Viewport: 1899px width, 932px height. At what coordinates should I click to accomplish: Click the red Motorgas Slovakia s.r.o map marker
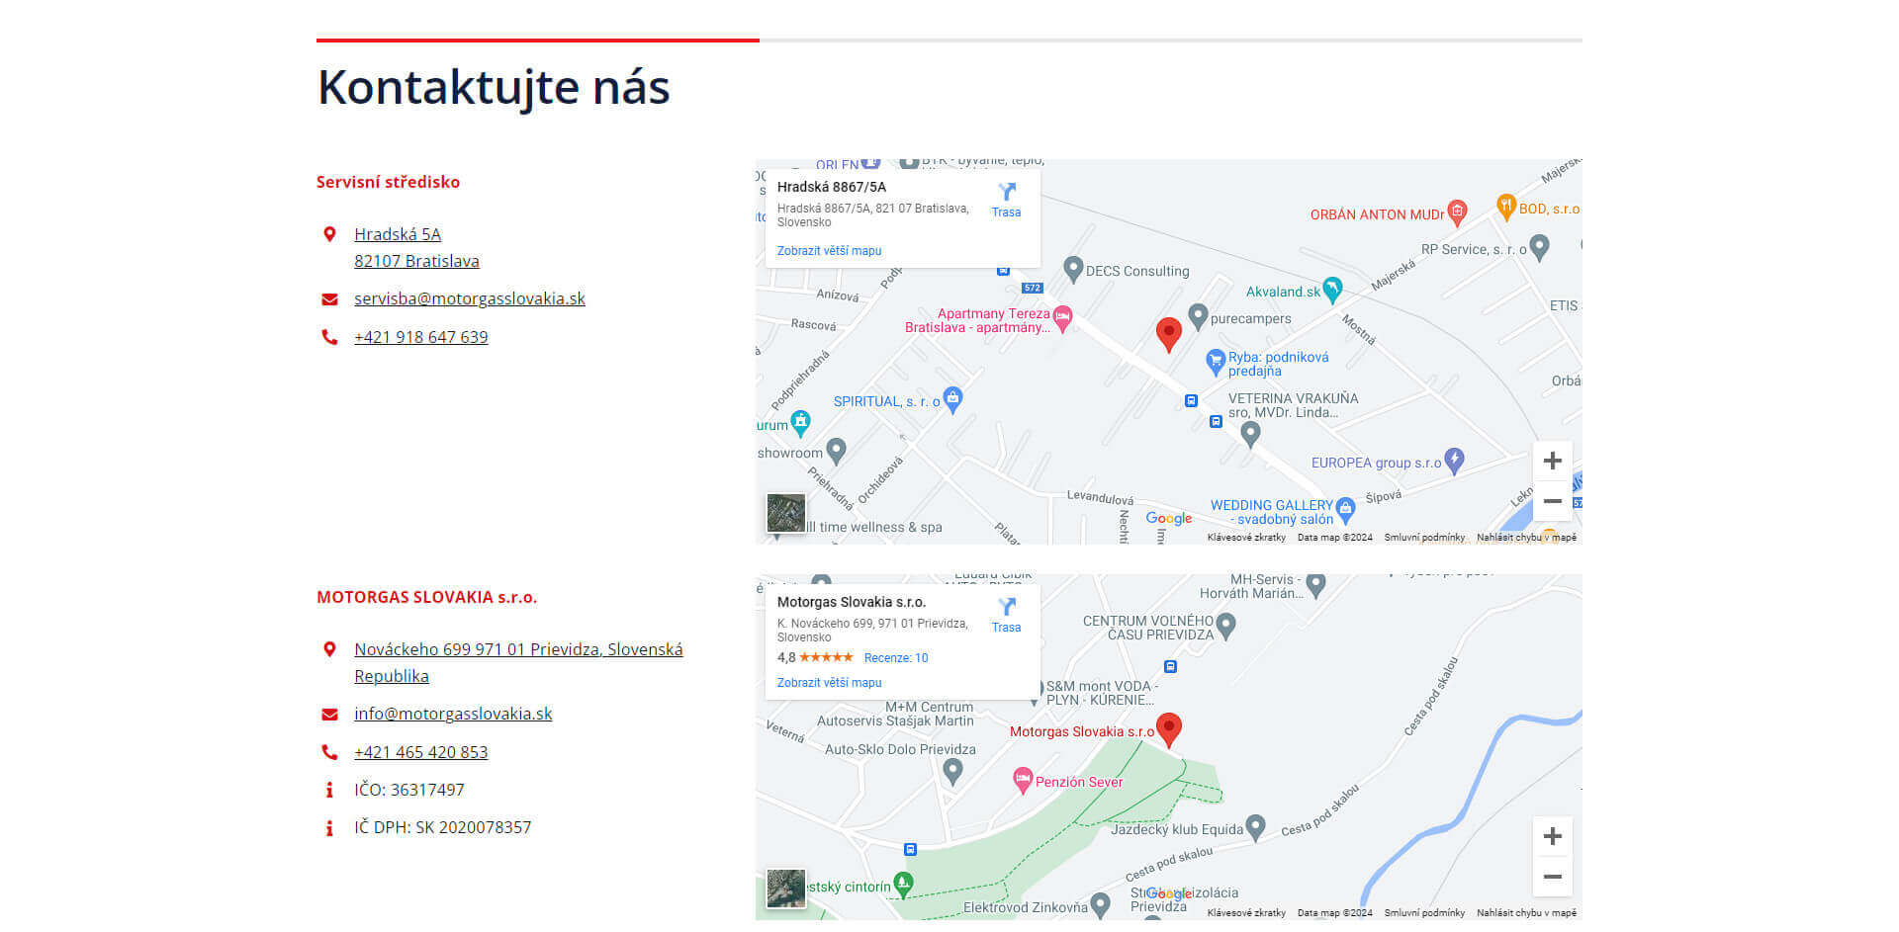point(1169,729)
